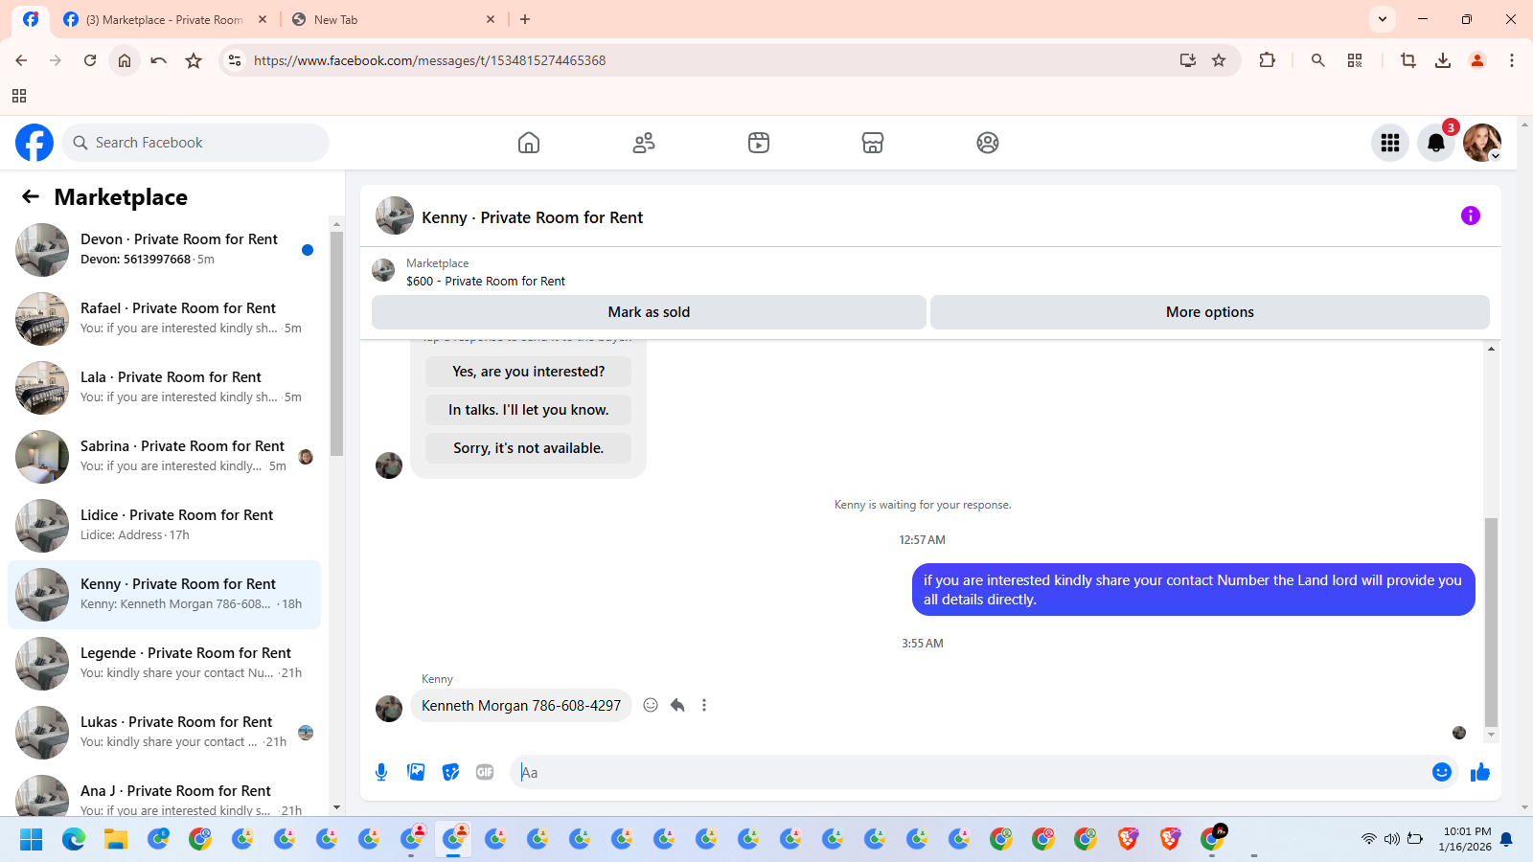Switch to the New Tab browser tab

pos(393,19)
